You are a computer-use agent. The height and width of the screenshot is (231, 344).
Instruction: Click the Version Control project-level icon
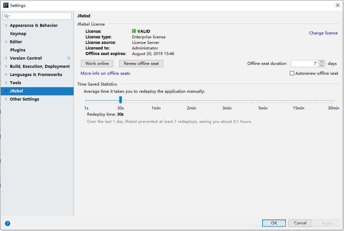(69, 58)
